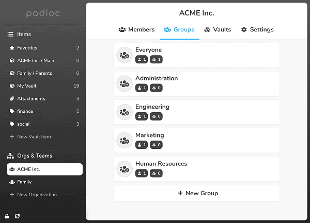Click New Vault Item
Viewport: 310px width, 223px height.
[44, 136]
